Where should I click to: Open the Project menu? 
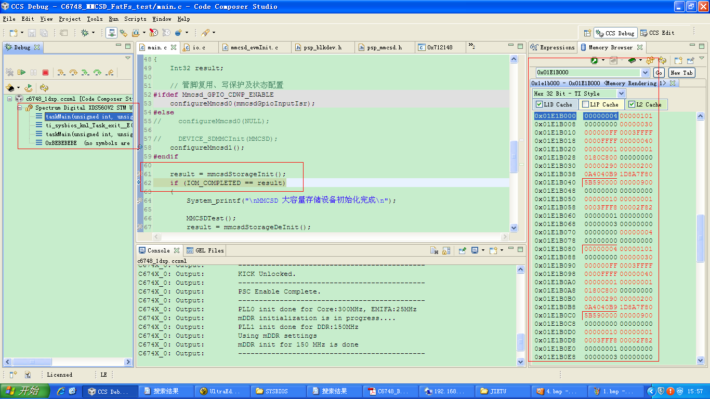click(70, 19)
